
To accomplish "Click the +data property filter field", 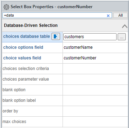I will (x=57, y=15).
